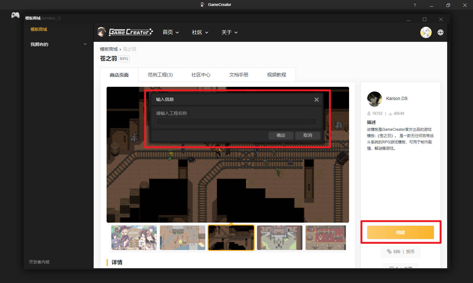Screen dimensions: 473x283
Task: Click the coin 投币 button
Action: [400, 252]
